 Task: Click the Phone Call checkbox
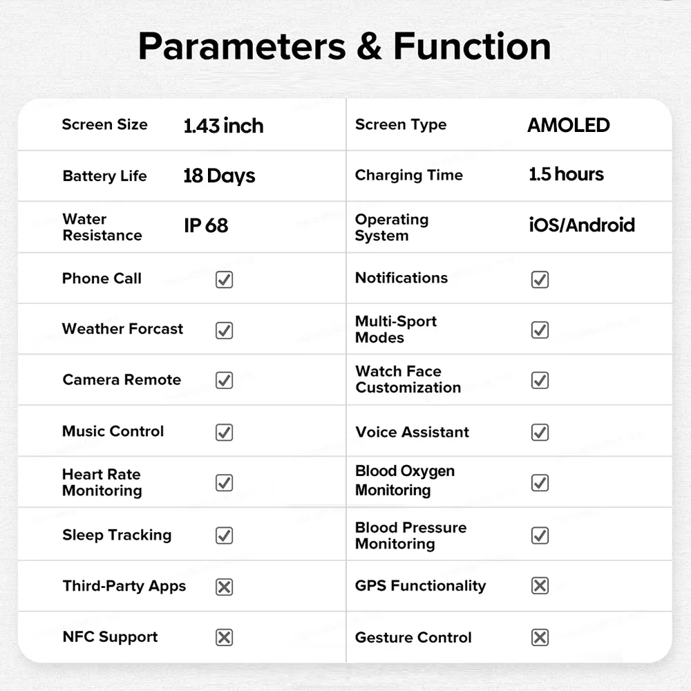click(224, 279)
